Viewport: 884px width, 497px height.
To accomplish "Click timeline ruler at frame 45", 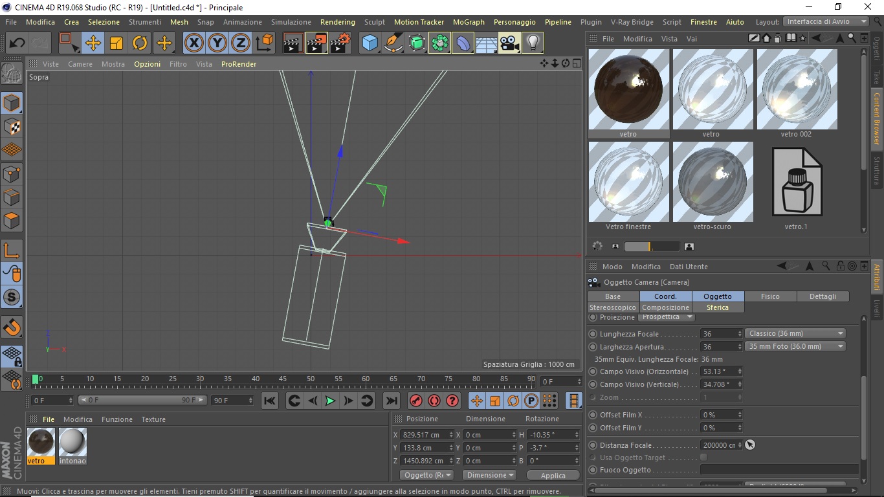I will (283, 379).
